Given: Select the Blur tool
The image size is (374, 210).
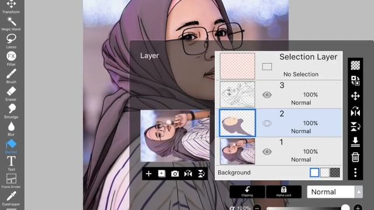Looking at the screenshot, I should tap(11, 128).
